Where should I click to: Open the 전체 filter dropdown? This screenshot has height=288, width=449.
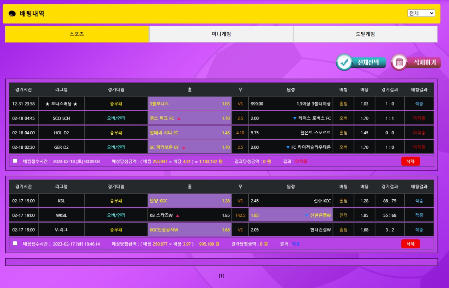coord(421,13)
